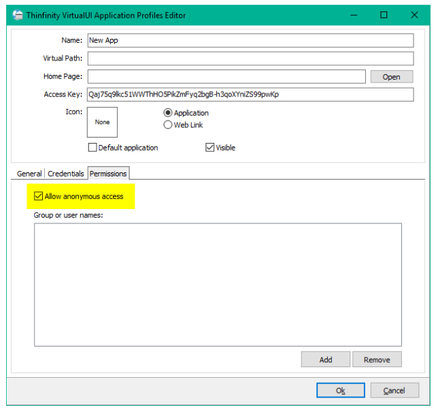Select the Application radio button
This screenshot has width=436, height=412.
coord(168,113)
